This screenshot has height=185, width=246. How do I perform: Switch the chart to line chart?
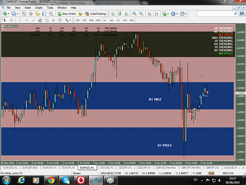[x=127, y=14]
